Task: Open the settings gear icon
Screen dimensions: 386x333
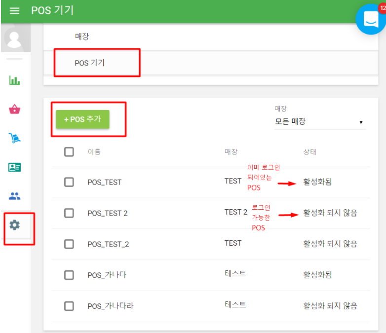Action: pos(15,225)
